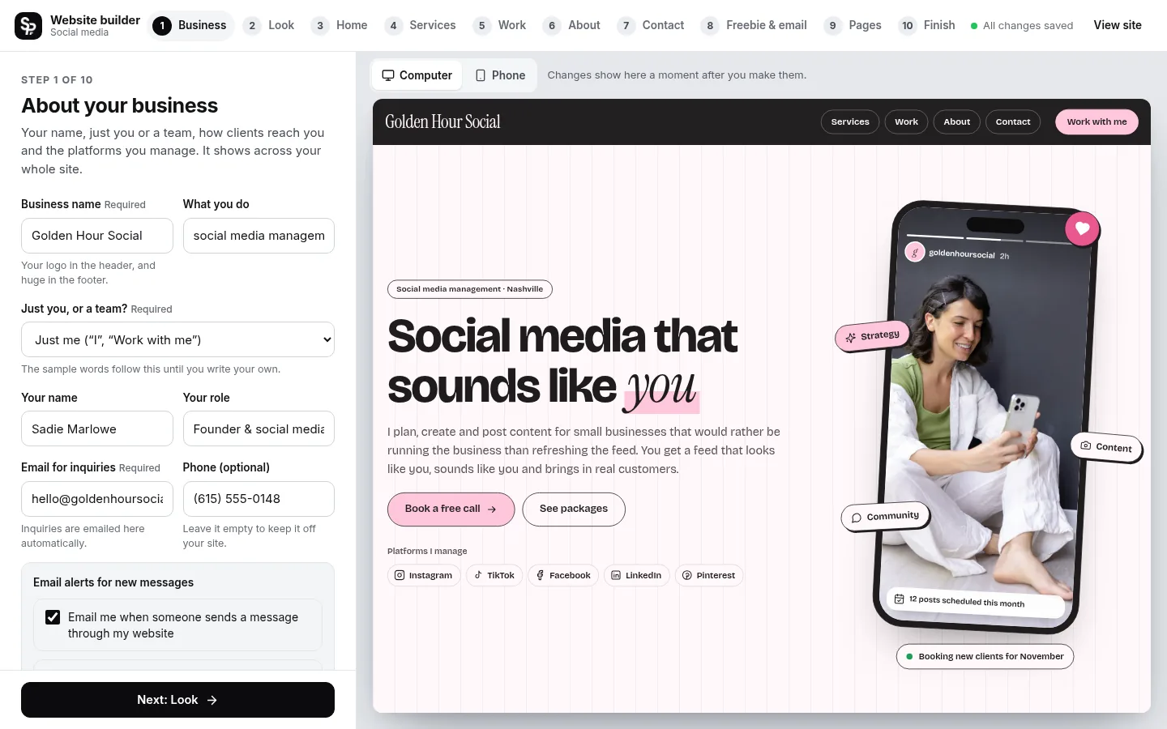Go to step 7 Contact
This screenshot has width=1167, height=729.
[x=651, y=26]
